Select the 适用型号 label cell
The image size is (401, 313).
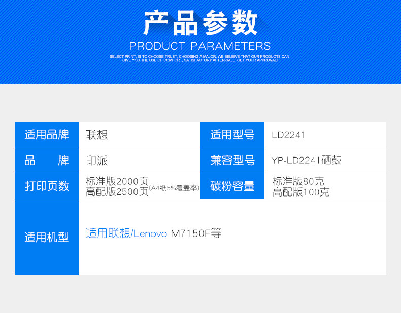(x=232, y=134)
